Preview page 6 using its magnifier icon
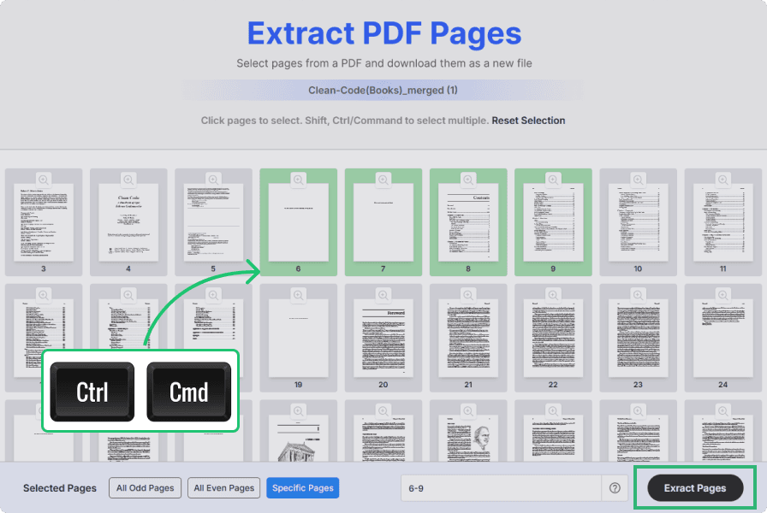767x513 pixels. [298, 181]
